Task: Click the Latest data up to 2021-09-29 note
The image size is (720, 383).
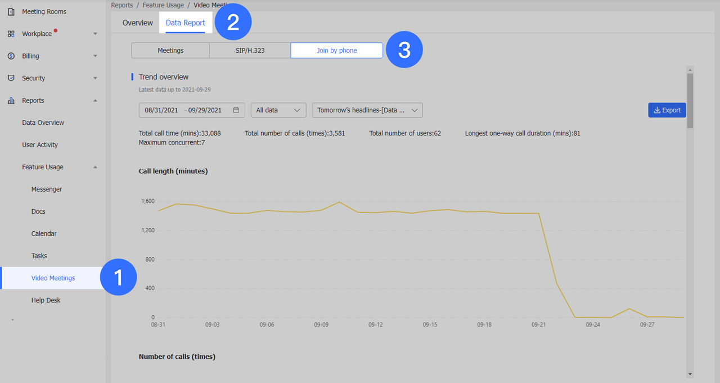Action: point(175,89)
